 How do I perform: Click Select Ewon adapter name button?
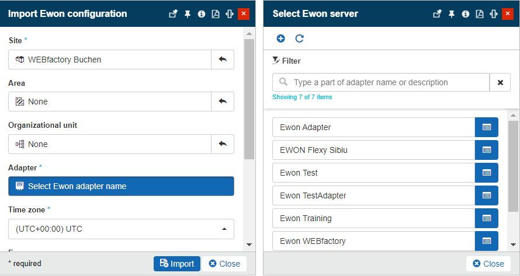[121, 186]
